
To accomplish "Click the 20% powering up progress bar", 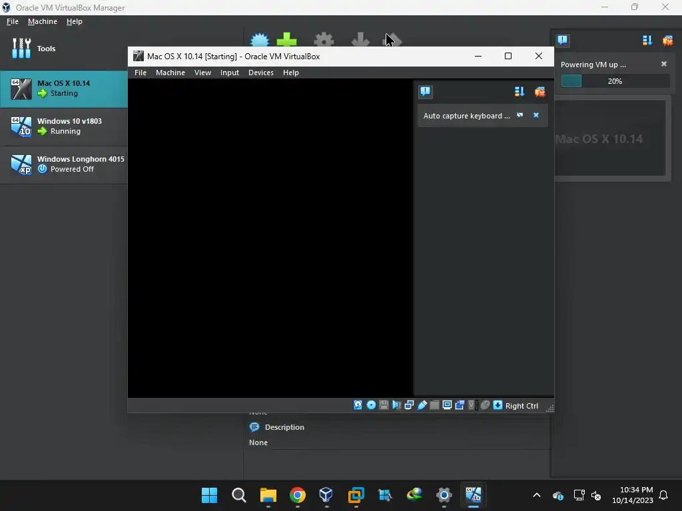I will coord(615,81).
